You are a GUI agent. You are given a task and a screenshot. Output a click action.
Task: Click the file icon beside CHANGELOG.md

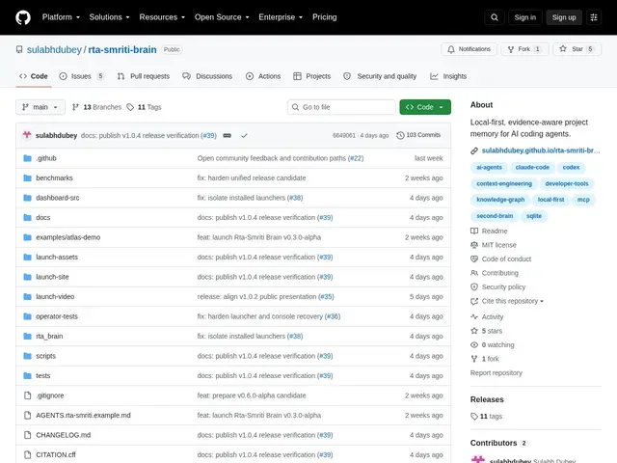(27, 435)
